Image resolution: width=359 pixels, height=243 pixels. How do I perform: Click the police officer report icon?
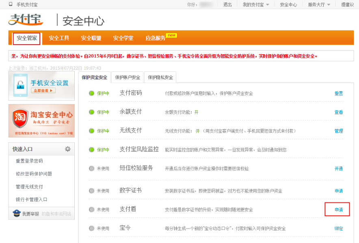click(16, 213)
